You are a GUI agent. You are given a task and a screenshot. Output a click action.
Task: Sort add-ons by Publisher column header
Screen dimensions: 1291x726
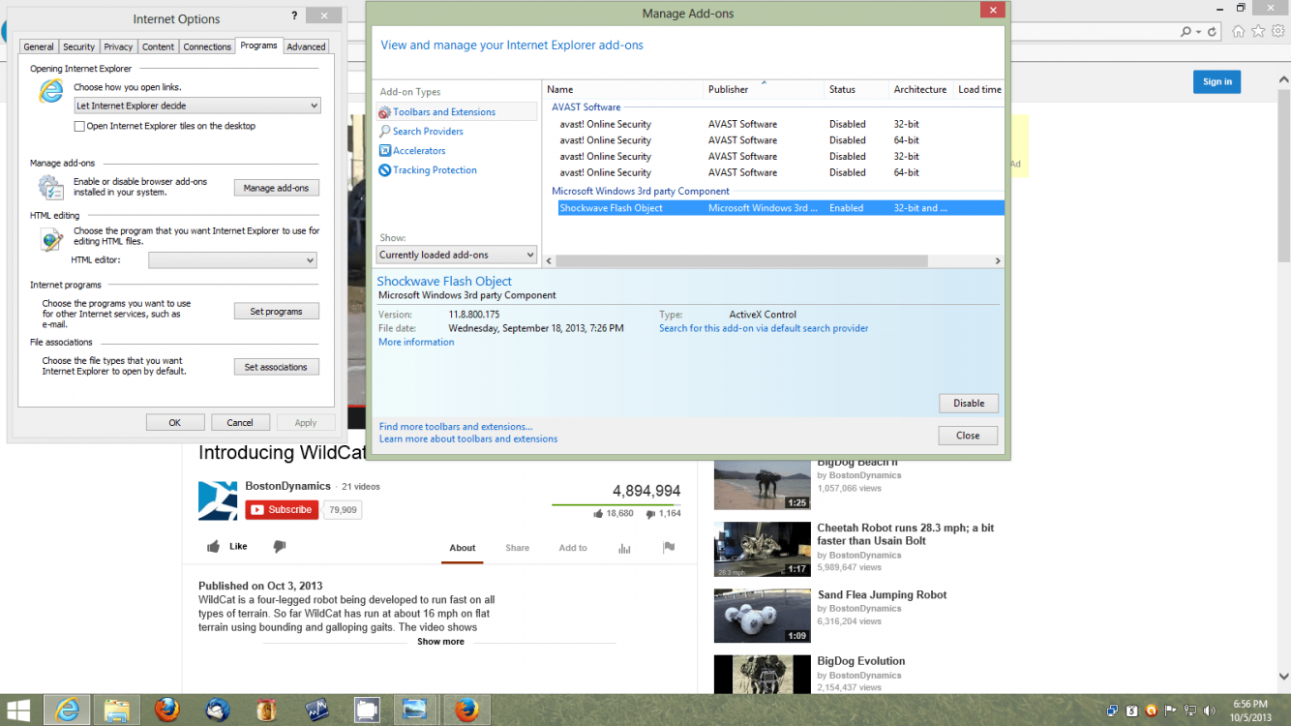tap(764, 89)
